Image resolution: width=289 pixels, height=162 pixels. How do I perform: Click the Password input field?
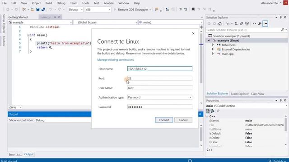(159, 107)
